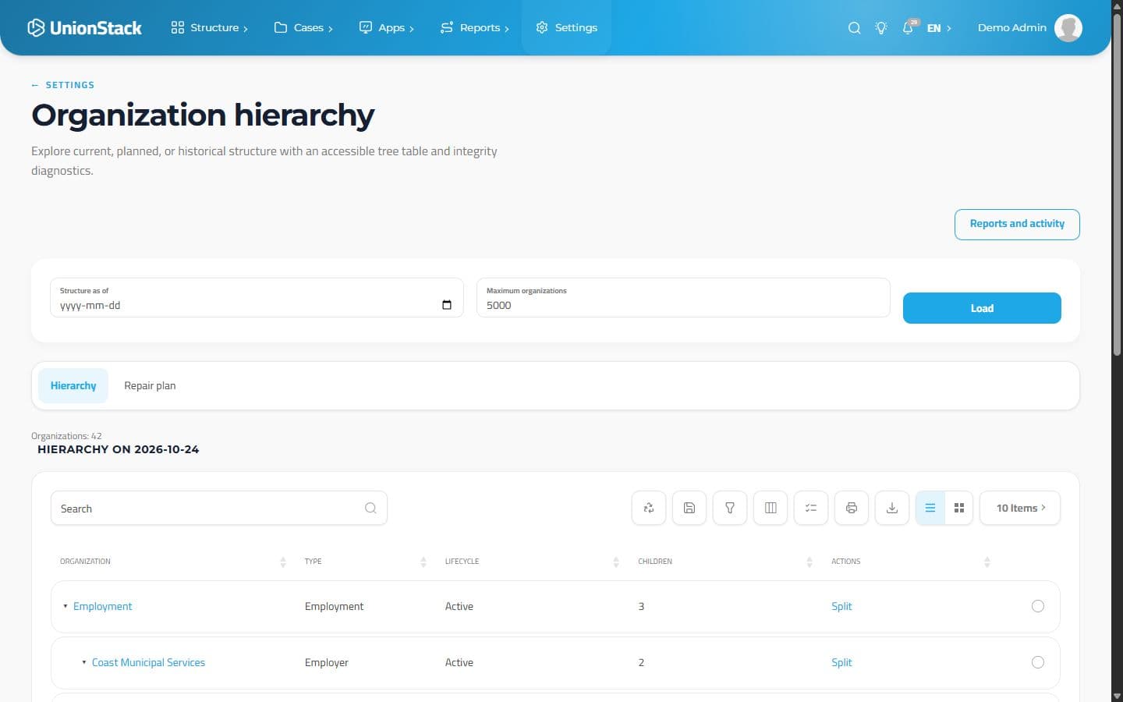The height and width of the screenshot is (702, 1123).
Task: Open the 10 Items page size dropdown
Action: pos(1020,508)
